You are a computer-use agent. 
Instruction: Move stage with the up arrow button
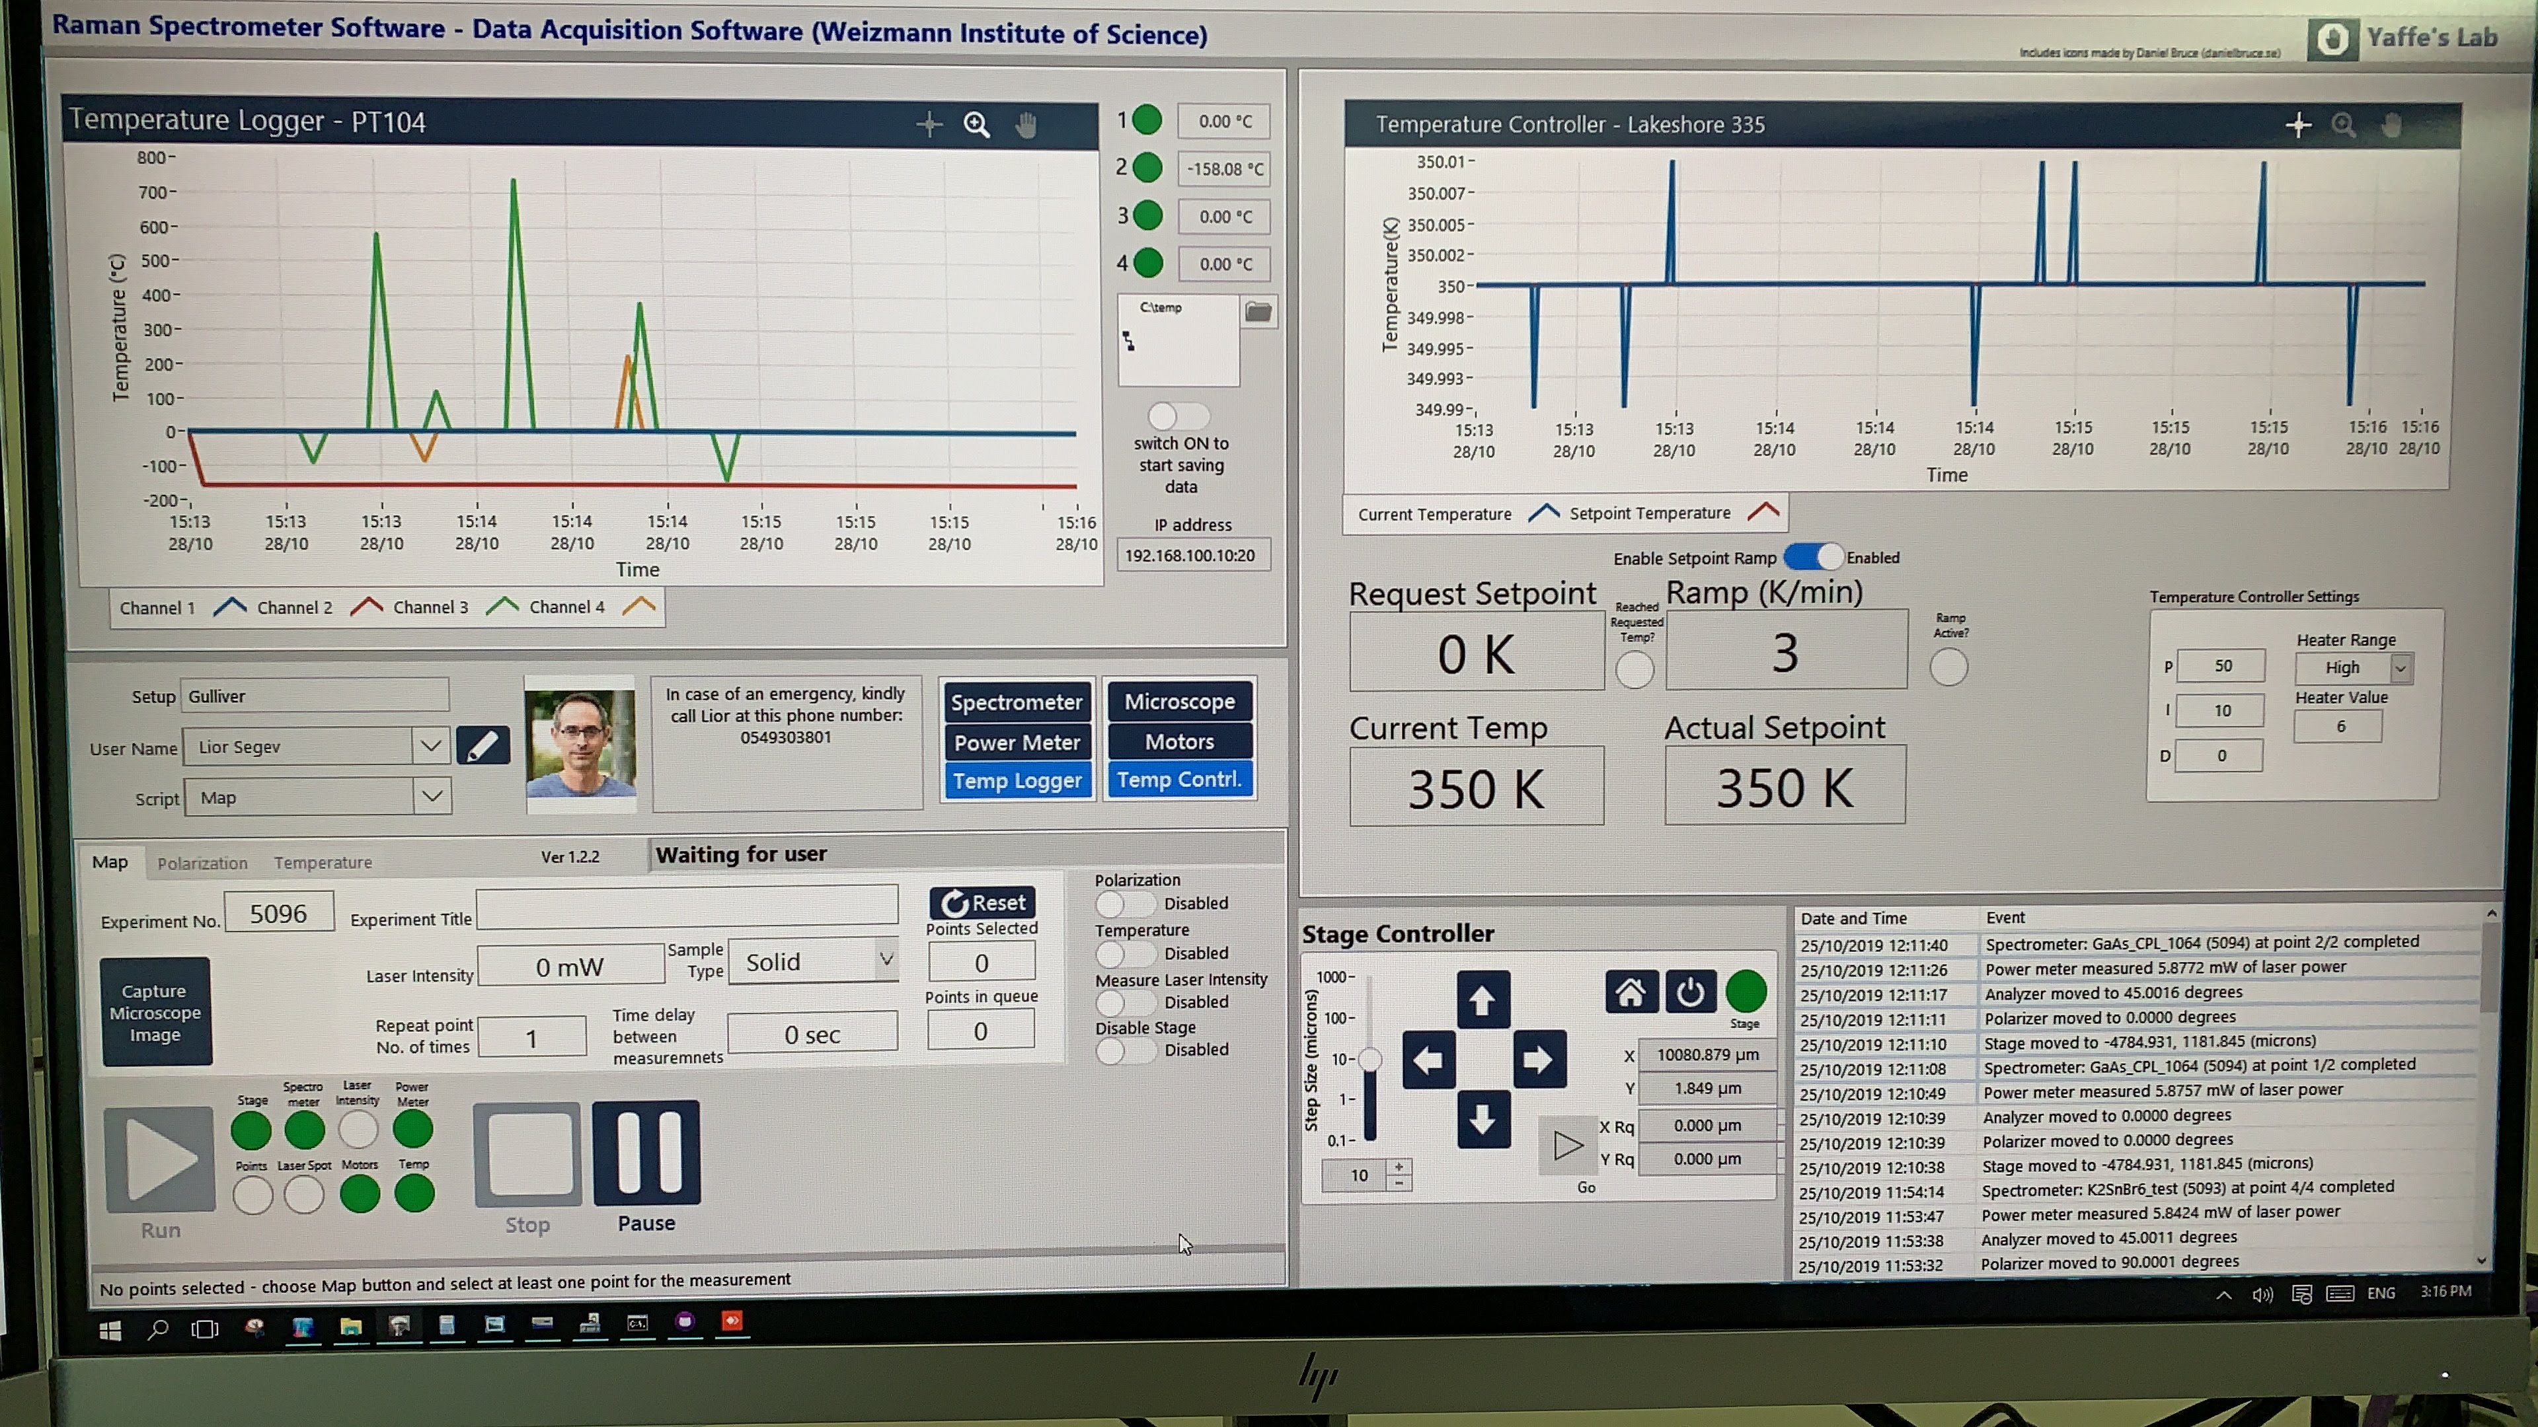click(1482, 1001)
